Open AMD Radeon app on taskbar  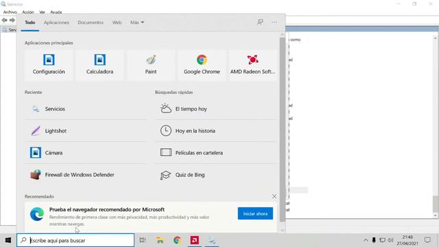click(x=195, y=240)
